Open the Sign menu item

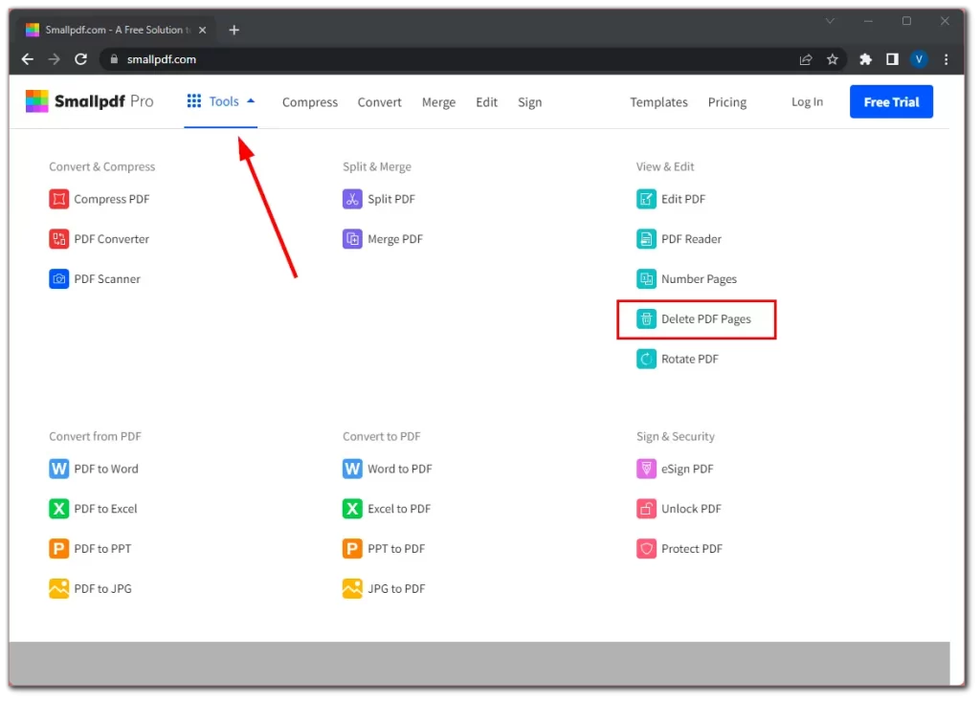pyautogui.click(x=529, y=101)
